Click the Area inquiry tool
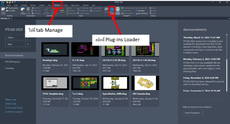230x124 pixels. tap(69, 8)
